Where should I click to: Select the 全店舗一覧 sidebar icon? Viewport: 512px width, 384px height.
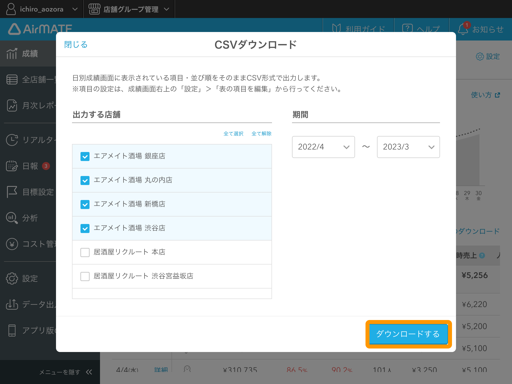pyautogui.click(x=12, y=79)
